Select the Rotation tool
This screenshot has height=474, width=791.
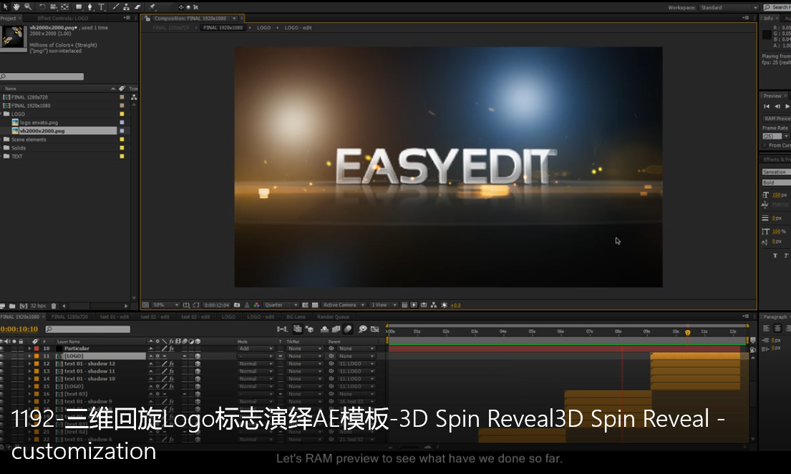[42, 7]
